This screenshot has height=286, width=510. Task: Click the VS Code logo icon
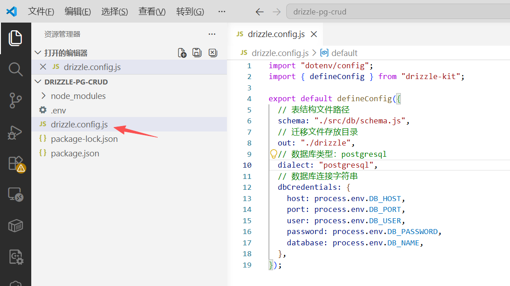tap(11, 12)
